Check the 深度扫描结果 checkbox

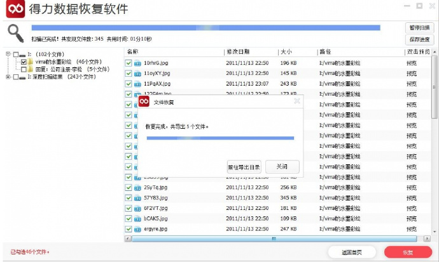tap(16, 77)
